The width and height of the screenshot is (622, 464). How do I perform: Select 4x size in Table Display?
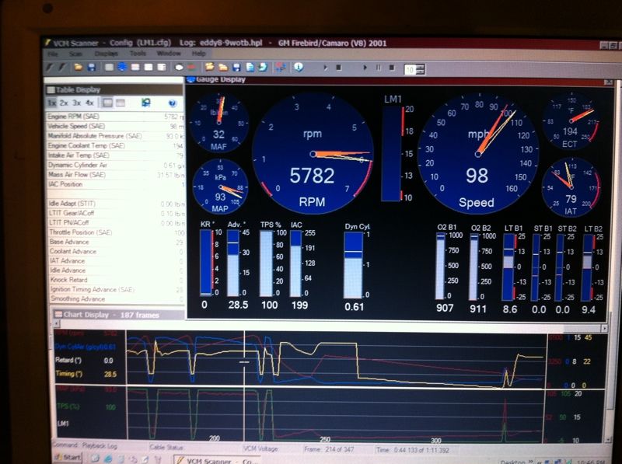89,103
